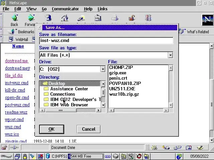
Task: Click Directory list scroll right arrow
Action: point(98,110)
